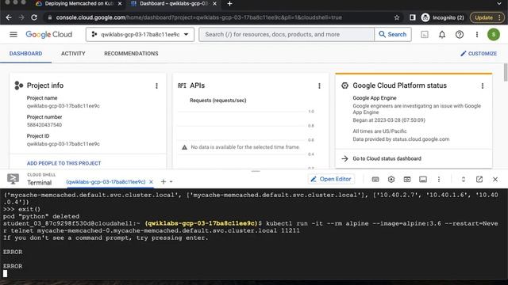This screenshot has height=285, width=508.
Task: Open the main navigation hamburger menu
Action: [13, 34]
